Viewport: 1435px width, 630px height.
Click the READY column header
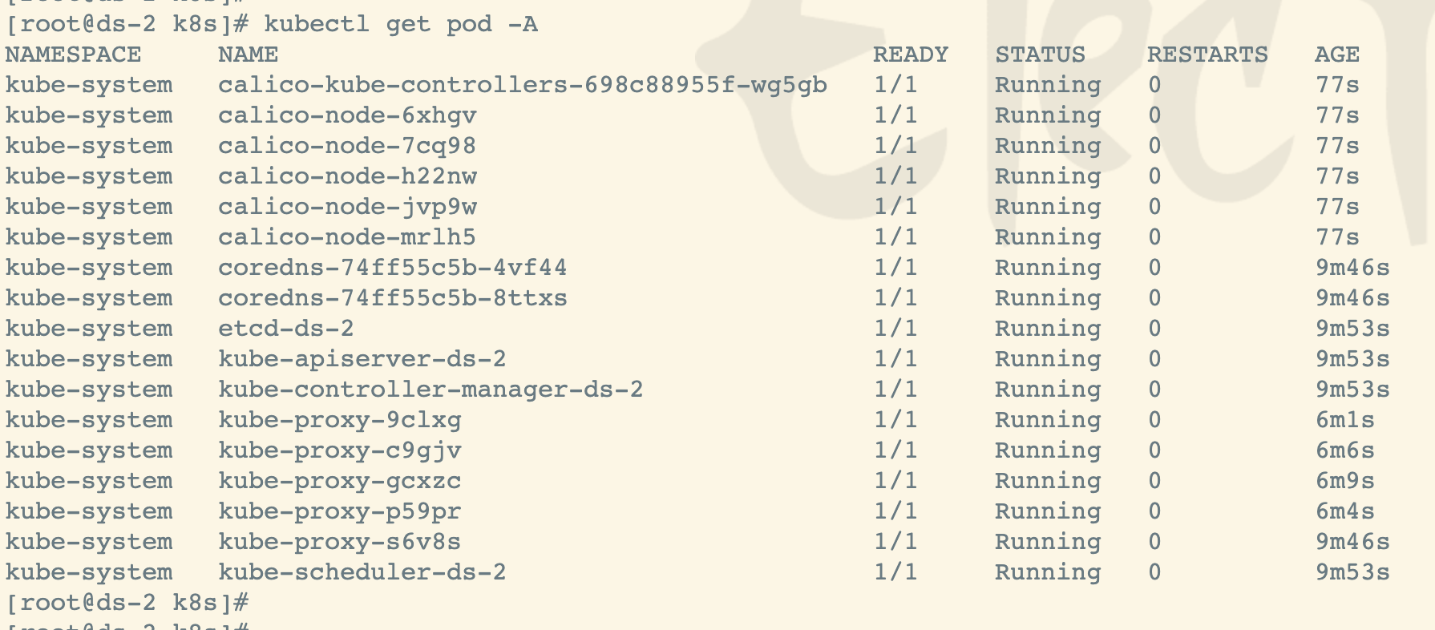pyautogui.click(x=910, y=55)
